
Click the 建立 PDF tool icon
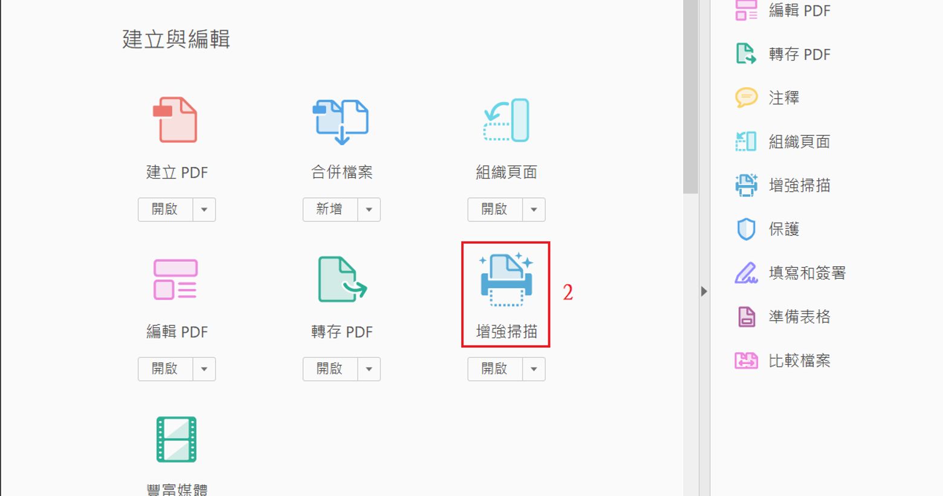click(176, 120)
